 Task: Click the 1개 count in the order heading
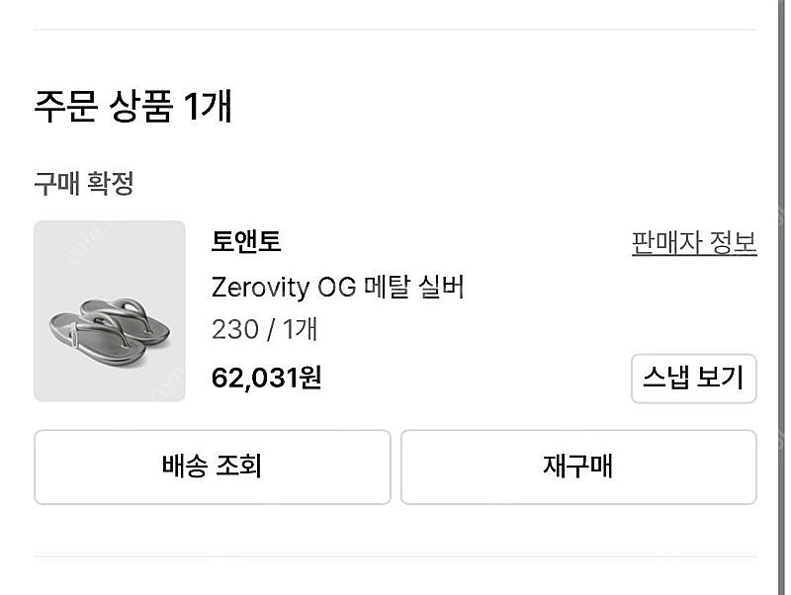pyautogui.click(x=208, y=106)
